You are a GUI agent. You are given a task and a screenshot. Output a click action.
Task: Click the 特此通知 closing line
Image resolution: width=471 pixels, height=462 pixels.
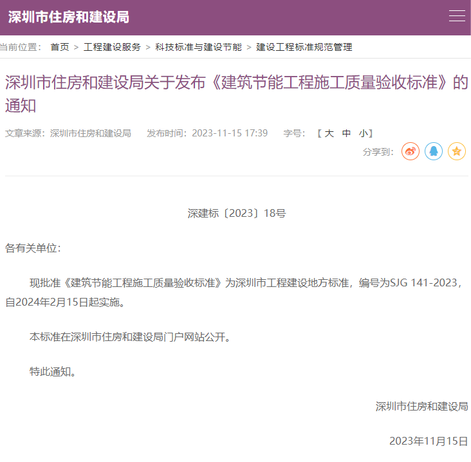(53, 371)
